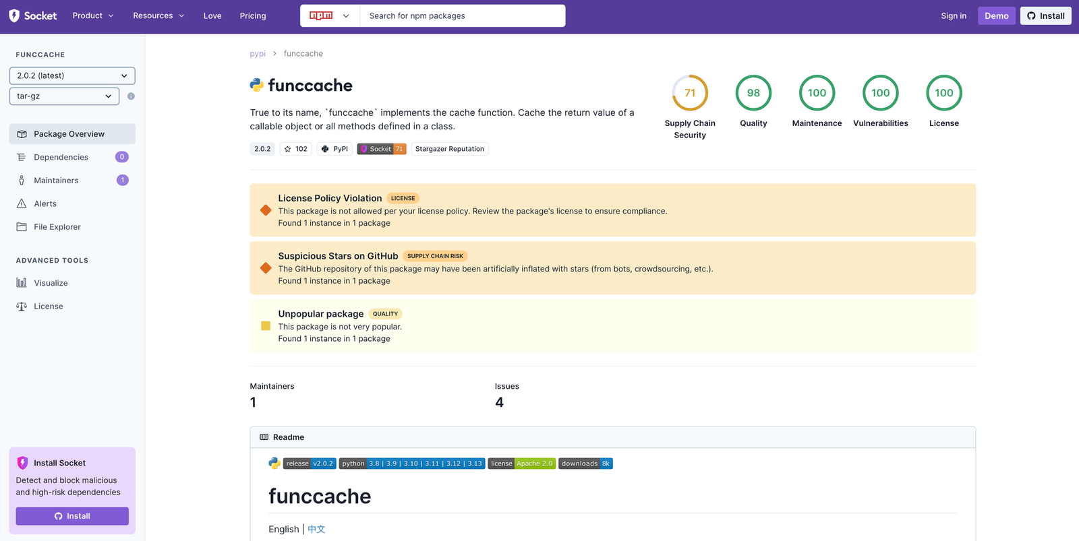Open File Explorer section
The width and height of the screenshot is (1079, 541).
click(72, 227)
